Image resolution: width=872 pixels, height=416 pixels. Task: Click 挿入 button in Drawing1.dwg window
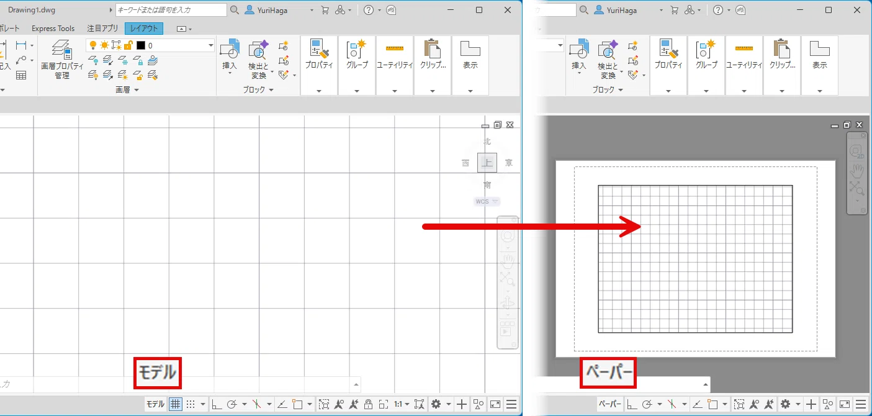coord(230,56)
